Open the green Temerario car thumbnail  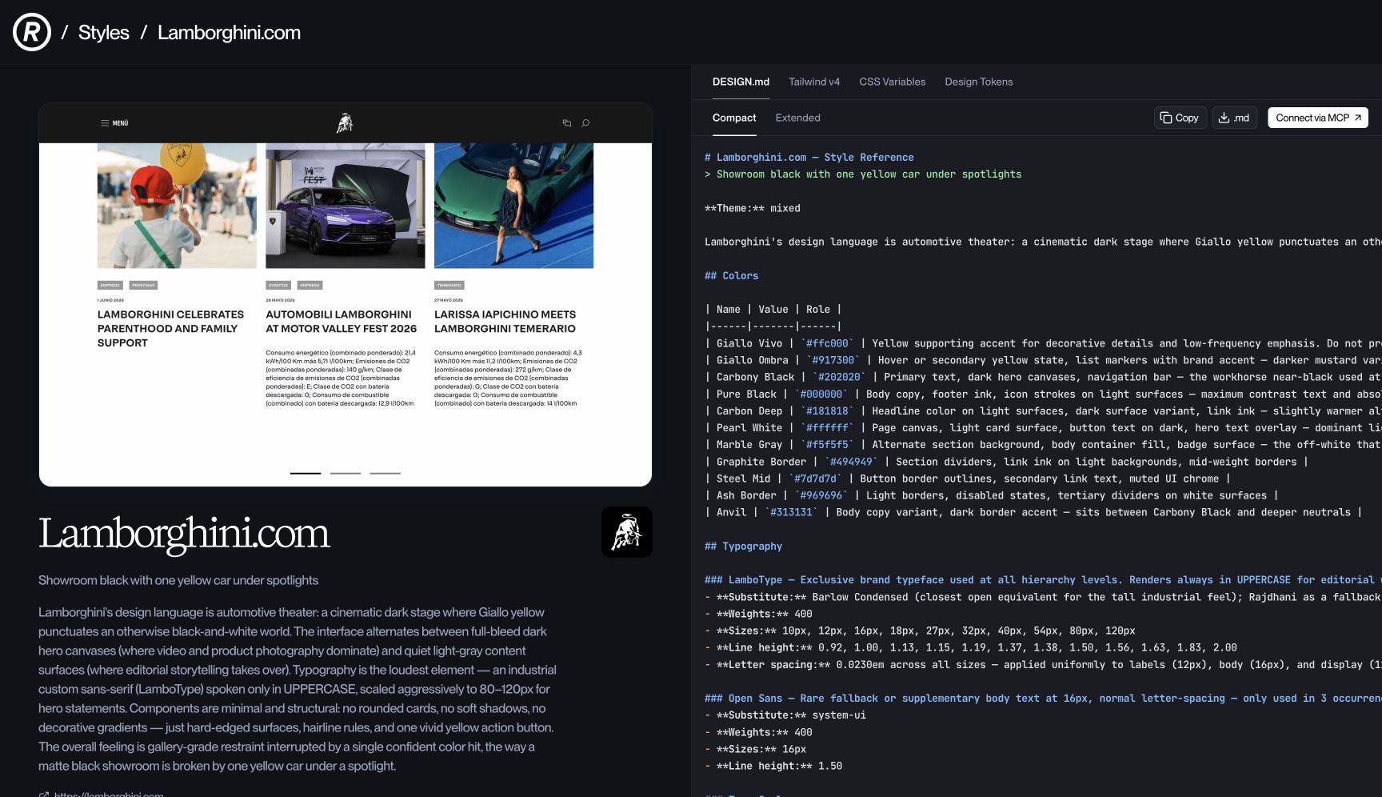click(x=513, y=206)
